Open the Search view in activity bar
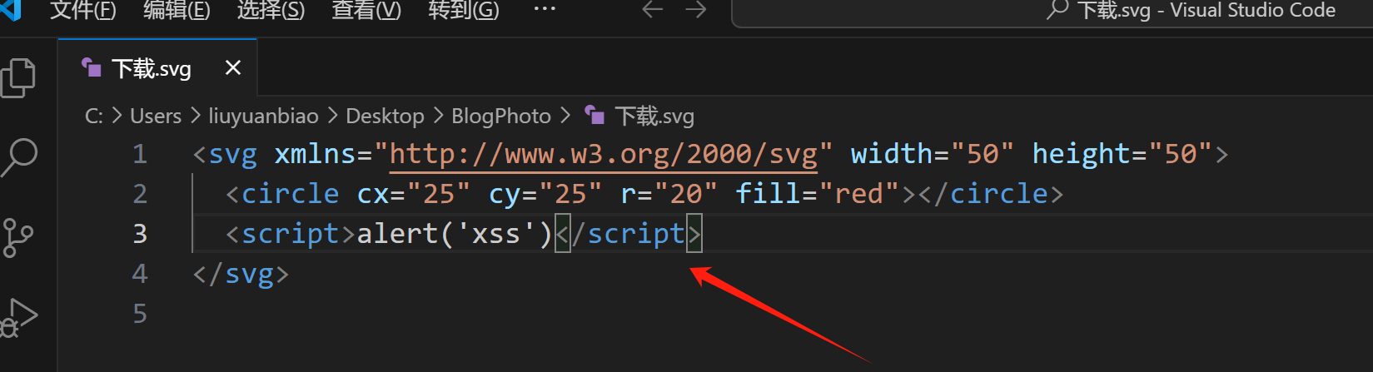This screenshot has width=1373, height=372. [x=20, y=156]
